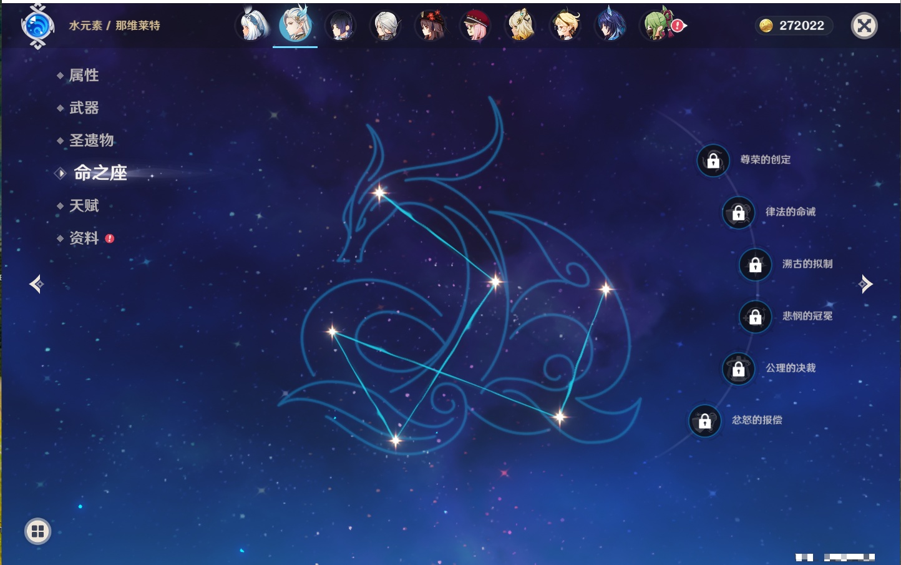Click the lock icon beside 忿怒的报偿
The image size is (901, 565).
point(705,421)
